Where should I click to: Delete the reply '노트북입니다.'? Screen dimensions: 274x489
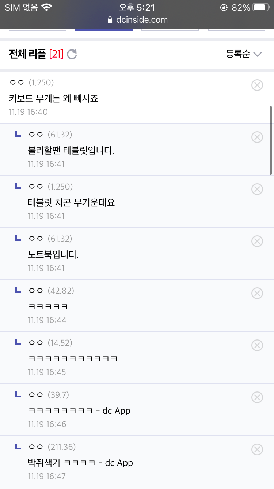tap(257, 241)
